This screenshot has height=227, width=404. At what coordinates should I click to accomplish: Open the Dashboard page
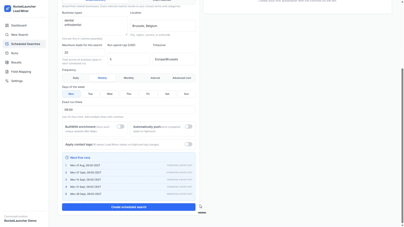24,25
